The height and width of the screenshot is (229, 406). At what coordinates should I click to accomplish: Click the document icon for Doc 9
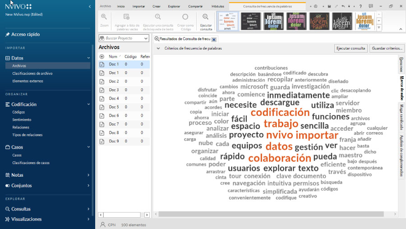[x=102, y=141]
